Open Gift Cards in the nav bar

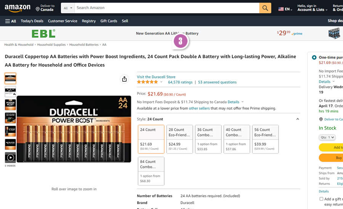pos(109,21)
